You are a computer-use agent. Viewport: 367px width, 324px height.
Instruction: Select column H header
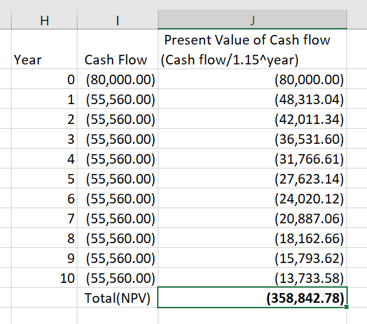(44, 19)
